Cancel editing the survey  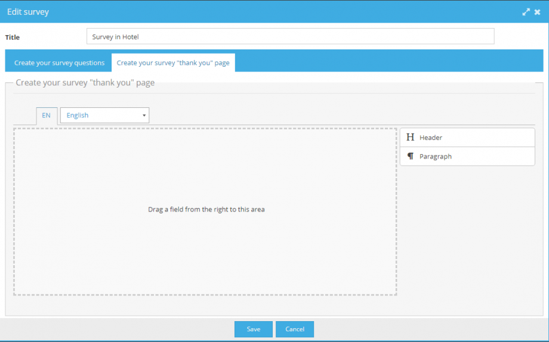[x=295, y=329]
